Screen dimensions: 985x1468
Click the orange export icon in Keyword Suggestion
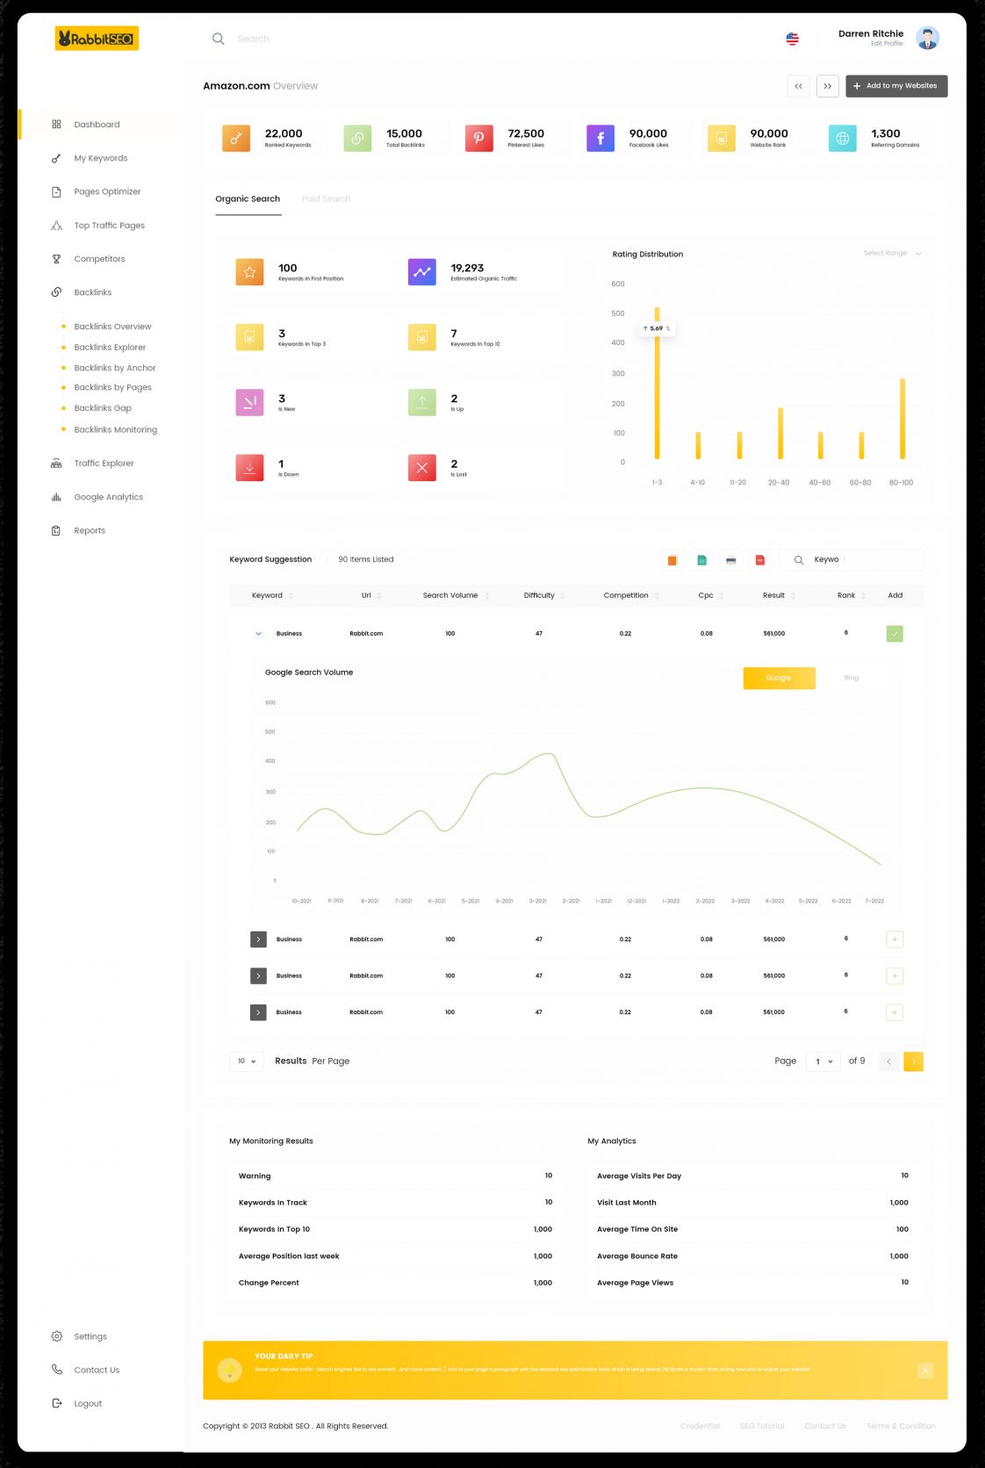[x=672, y=560]
